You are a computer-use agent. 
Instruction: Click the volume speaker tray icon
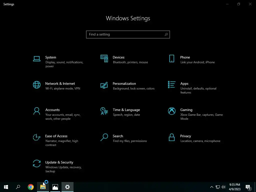pyautogui.click(x=223, y=187)
